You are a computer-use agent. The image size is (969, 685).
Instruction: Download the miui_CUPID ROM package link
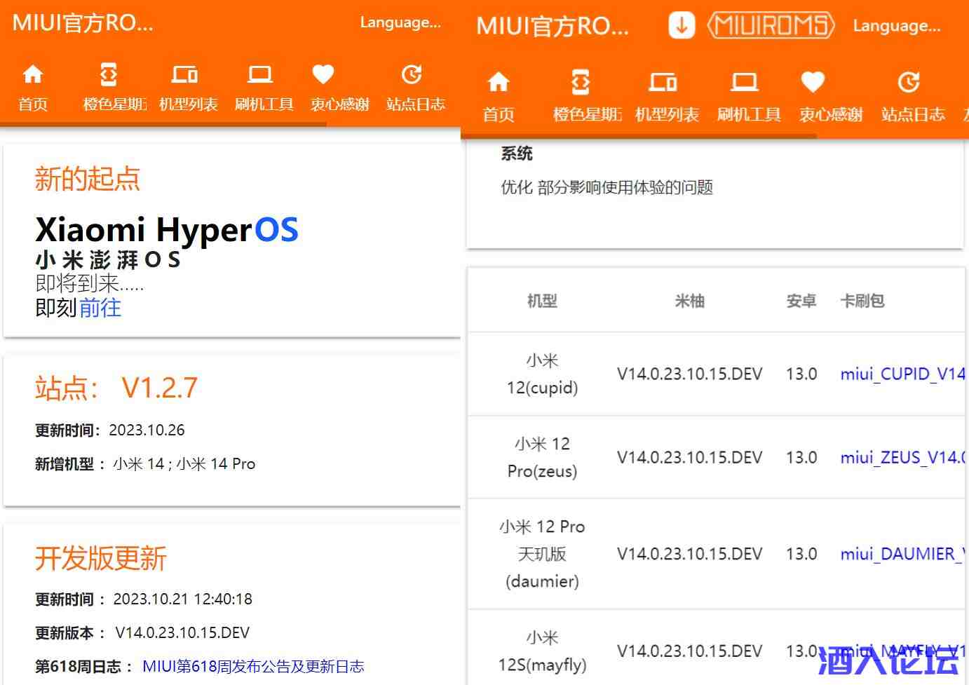click(x=902, y=374)
